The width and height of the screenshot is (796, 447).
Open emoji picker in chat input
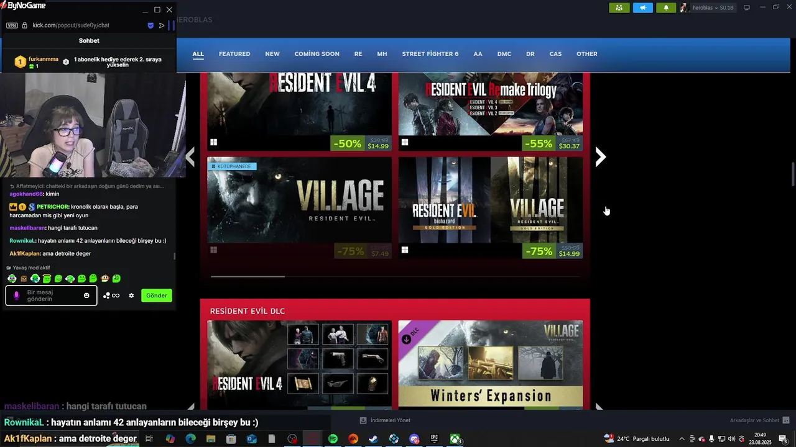86,296
